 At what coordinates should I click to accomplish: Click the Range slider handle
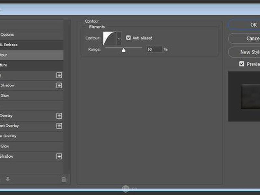click(123, 50)
